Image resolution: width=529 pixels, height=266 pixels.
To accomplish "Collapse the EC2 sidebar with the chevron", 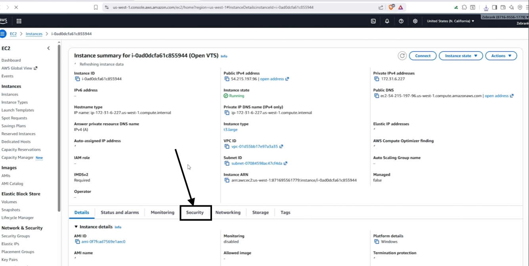I will click(x=48, y=48).
